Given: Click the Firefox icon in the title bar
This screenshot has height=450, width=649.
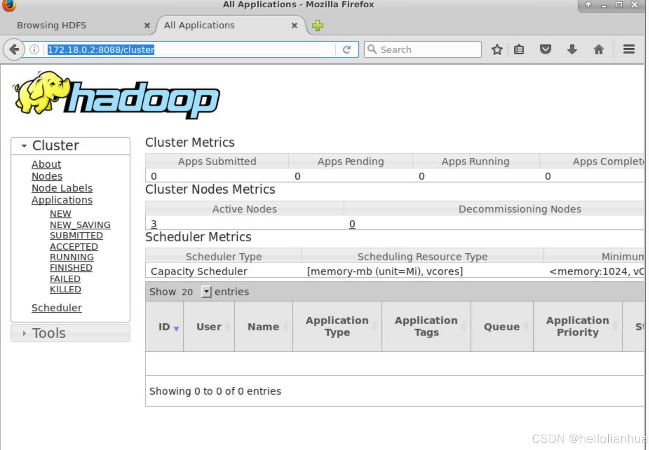Looking at the screenshot, I should (x=9, y=5).
